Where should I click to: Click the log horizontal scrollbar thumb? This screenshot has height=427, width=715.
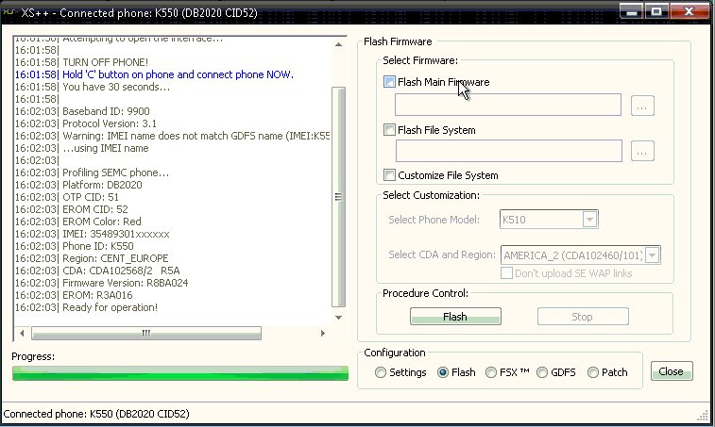(146, 333)
